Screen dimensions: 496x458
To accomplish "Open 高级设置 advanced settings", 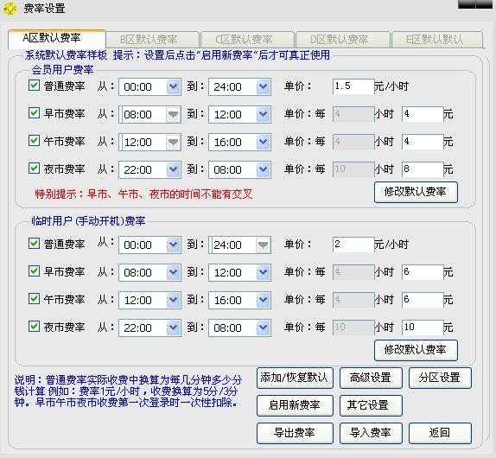I will click(x=371, y=378).
